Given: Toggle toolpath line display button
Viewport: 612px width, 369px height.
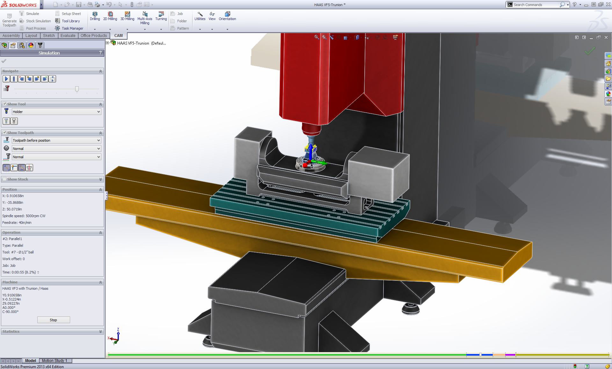Looking at the screenshot, I should point(6,167).
